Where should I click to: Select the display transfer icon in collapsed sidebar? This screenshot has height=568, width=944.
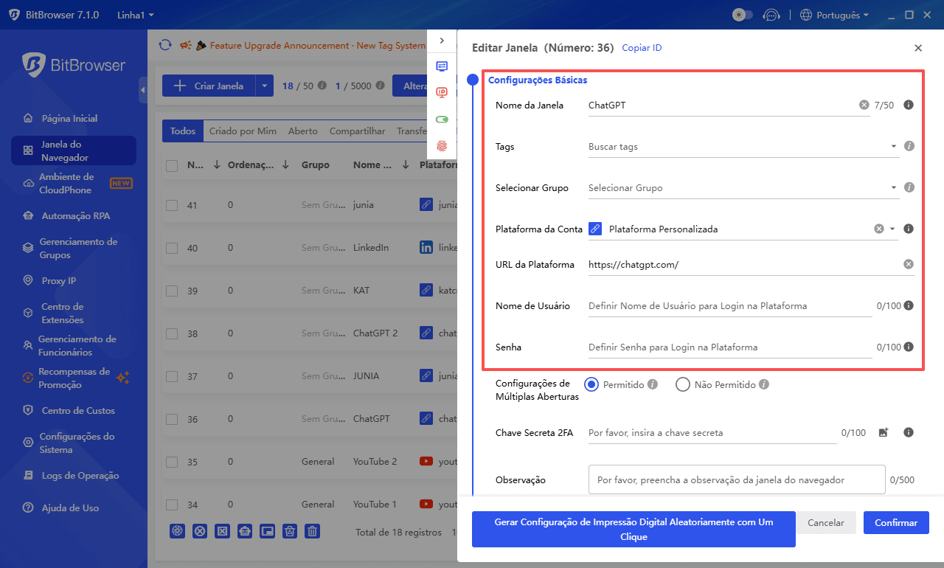pyautogui.click(x=442, y=66)
